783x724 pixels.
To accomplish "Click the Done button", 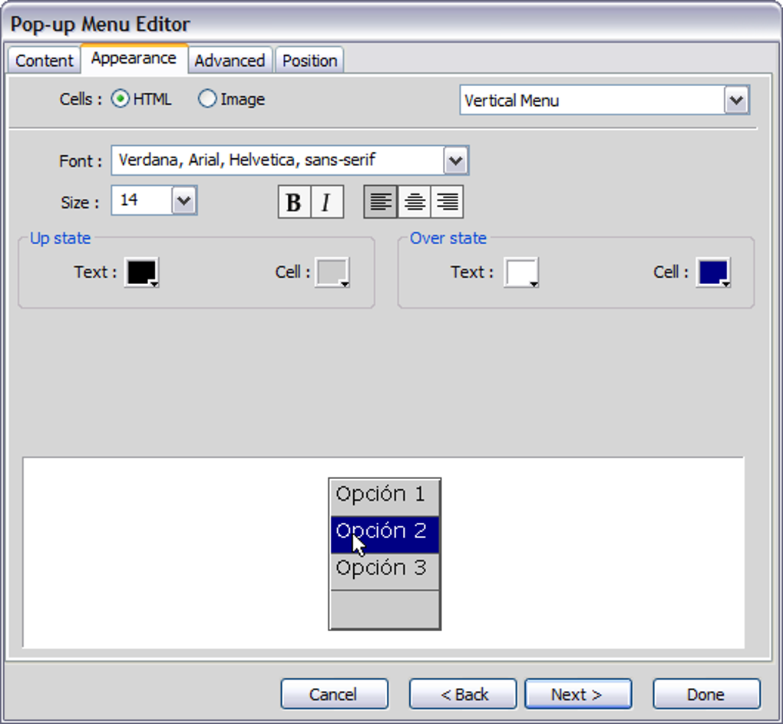I will [x=706, y=694].
